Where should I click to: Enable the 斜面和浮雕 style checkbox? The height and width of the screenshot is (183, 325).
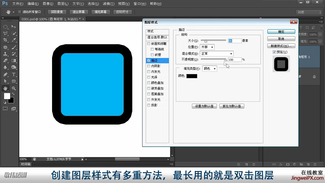pyautogui.click(x=149, y=44)
